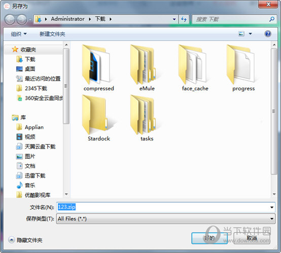Screen dimensions: 281x253
Task: Select the tasks folder
Action: (147, 118)
